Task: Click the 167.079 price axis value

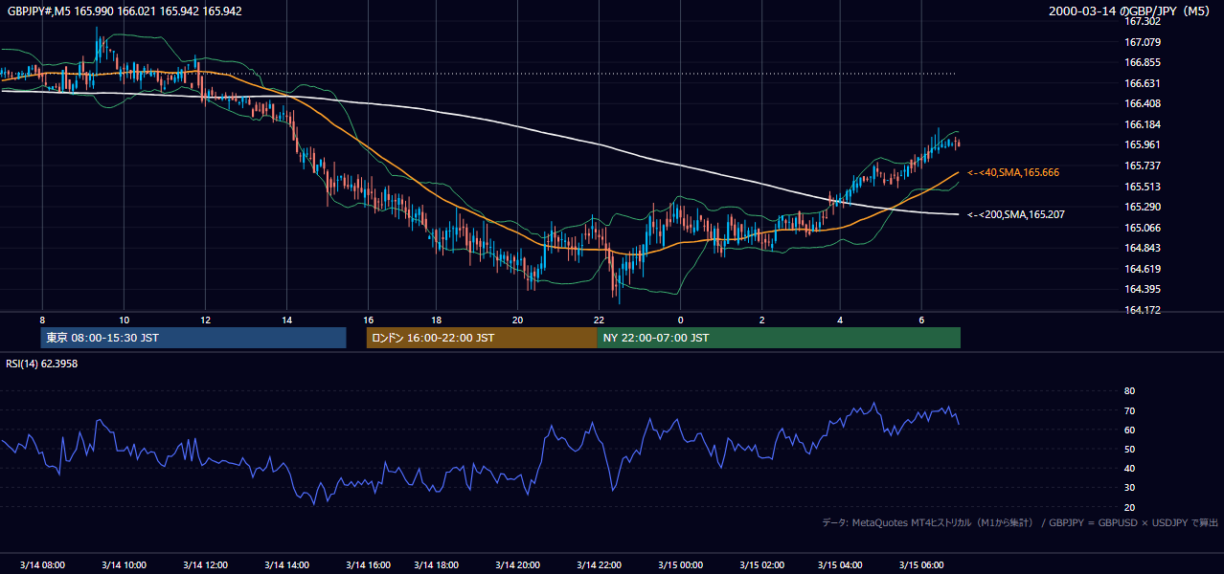Action: pos(1143,42)
